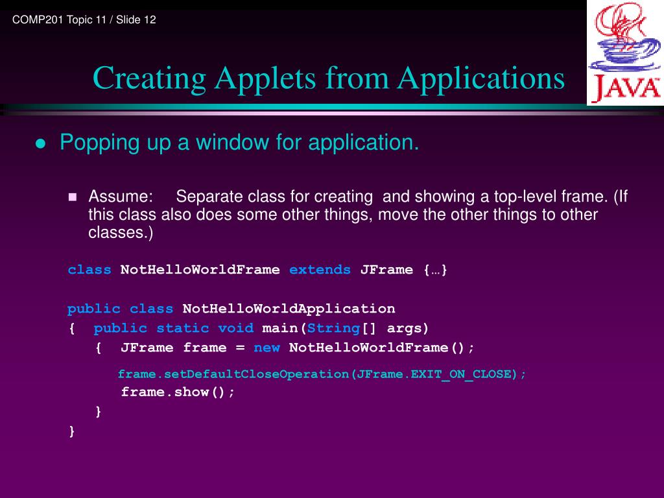Click the Java coffee cup logo

pos(625,53)
